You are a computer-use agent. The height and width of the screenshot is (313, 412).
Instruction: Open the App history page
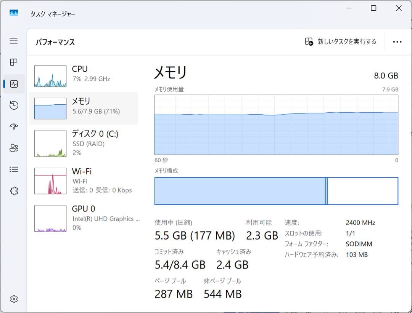(13, 105)
